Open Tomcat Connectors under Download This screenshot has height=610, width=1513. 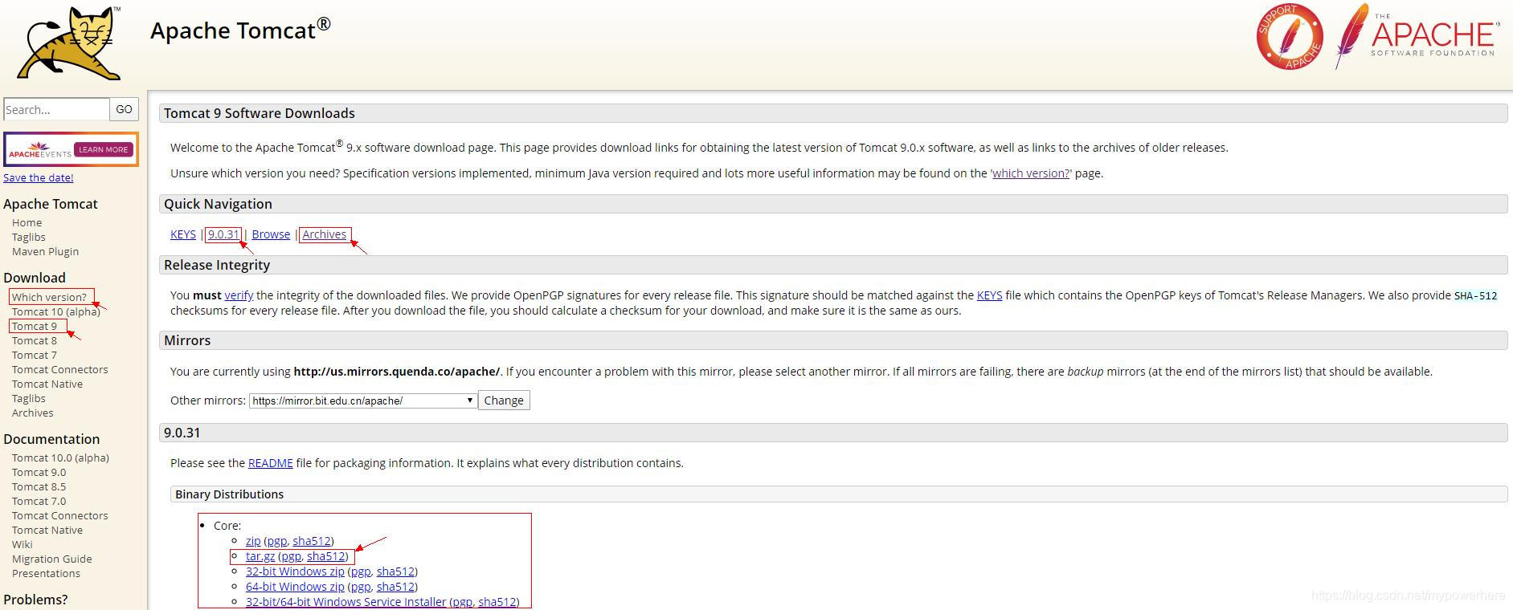(60, 369)
